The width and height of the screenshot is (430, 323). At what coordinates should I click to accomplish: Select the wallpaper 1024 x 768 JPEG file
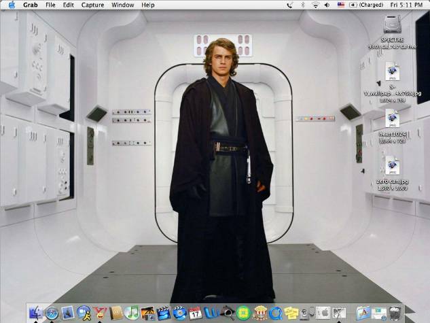click(393, 71)
